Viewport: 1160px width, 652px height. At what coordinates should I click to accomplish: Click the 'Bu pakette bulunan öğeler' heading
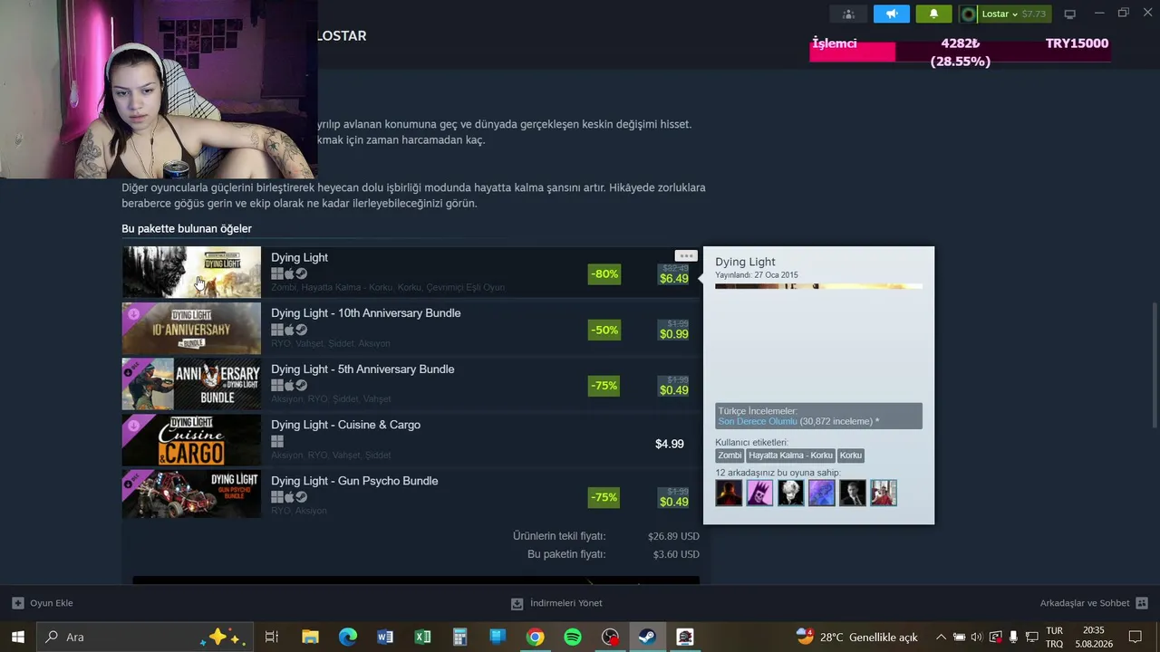click(x=187, y=229)
